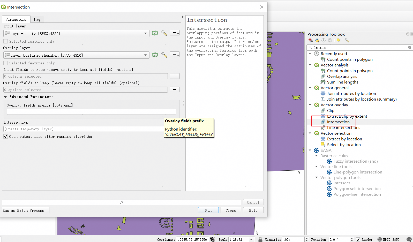Click iterate-over-layer icon for Input layer

coord(155,33)
